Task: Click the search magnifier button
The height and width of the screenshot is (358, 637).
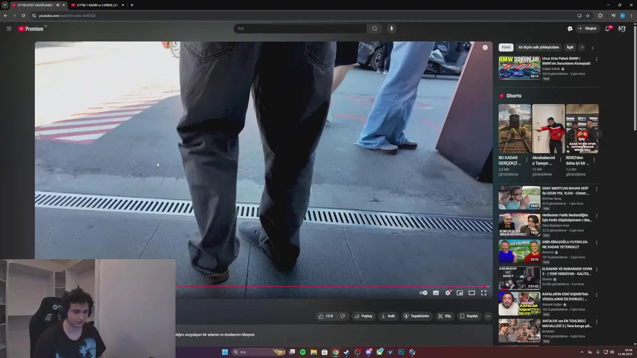Action: coord(375,28)
